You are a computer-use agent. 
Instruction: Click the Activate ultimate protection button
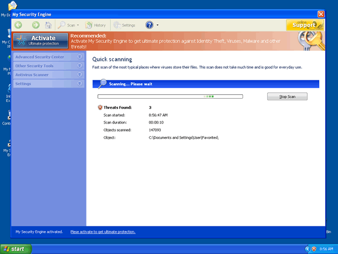[x=41, y=40]
